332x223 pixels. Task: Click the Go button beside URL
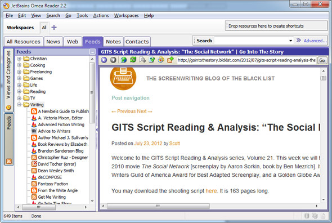[322, 60]
